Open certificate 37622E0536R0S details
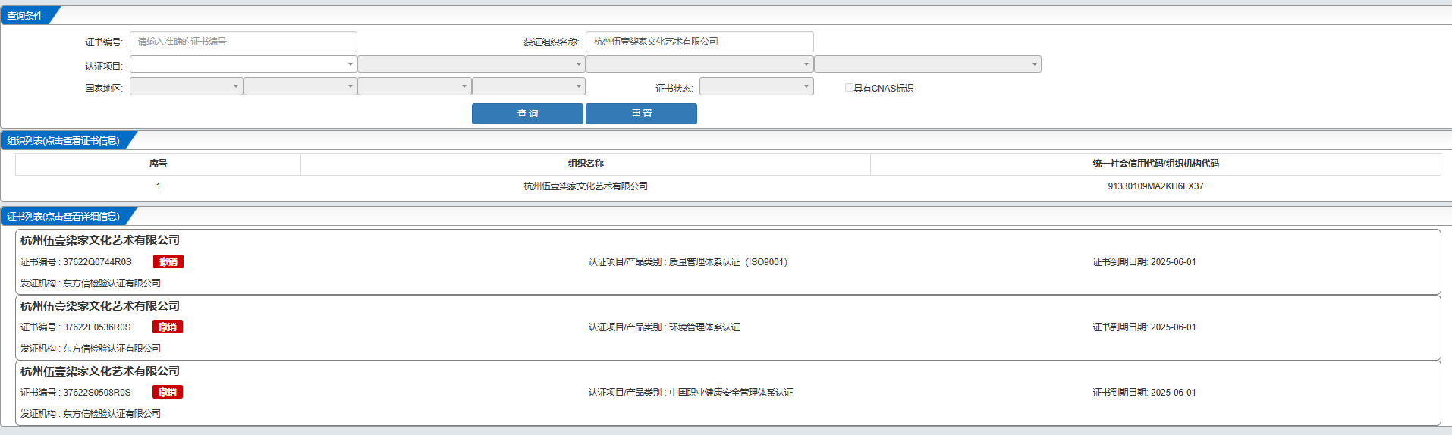The image size is (1452, 435). click(728, 327)
